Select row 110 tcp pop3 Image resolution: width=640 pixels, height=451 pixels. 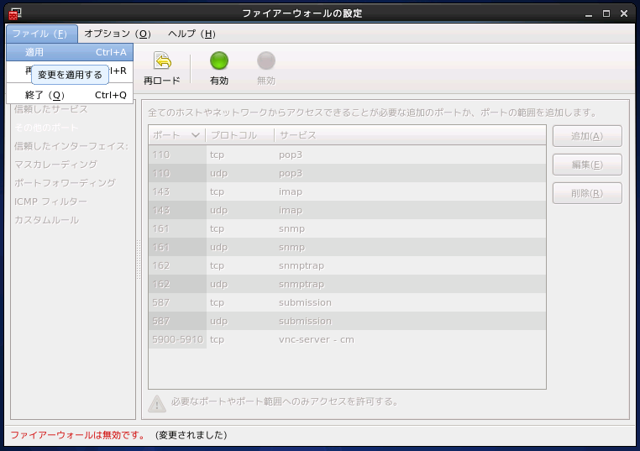coord(348,155)
